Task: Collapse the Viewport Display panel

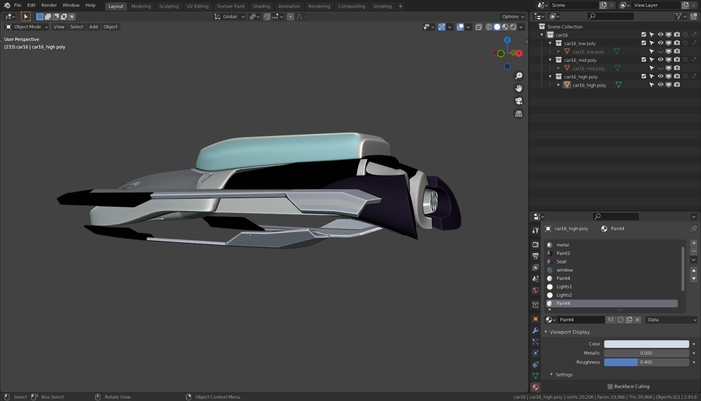Action: coord(546,332)
